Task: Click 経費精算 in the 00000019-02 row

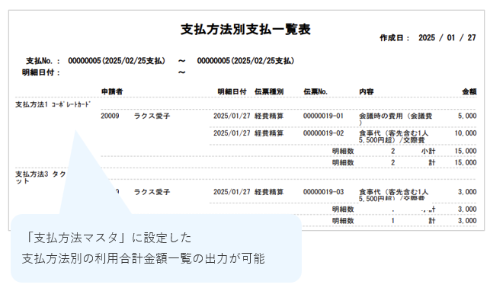Action: point(269,133)
